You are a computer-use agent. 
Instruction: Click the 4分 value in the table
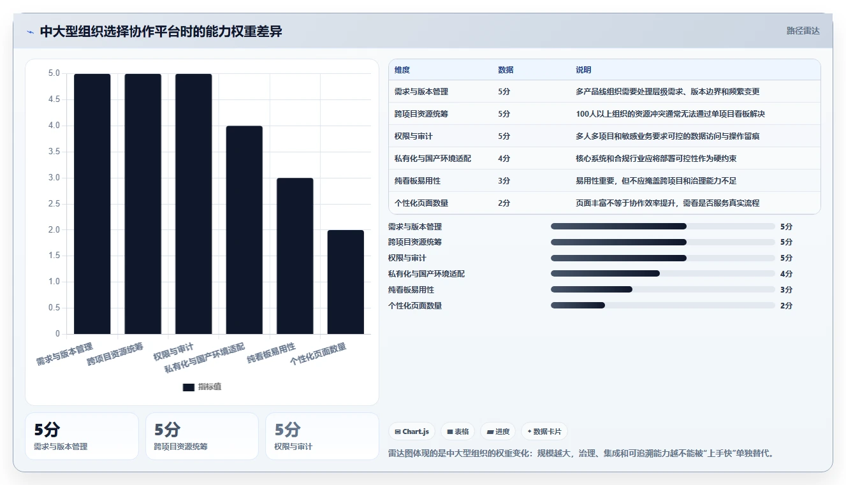[504, 159]
